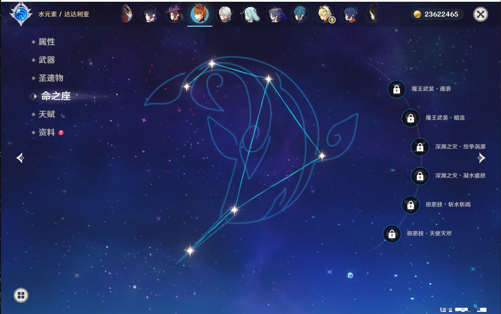This screenshot has width=501, height=314.
Task: Go to next character with right arrow
Action: point(481,158)
